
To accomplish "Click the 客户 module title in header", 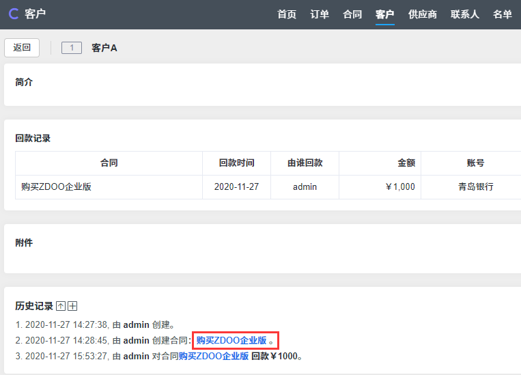I will click(35, 14).
